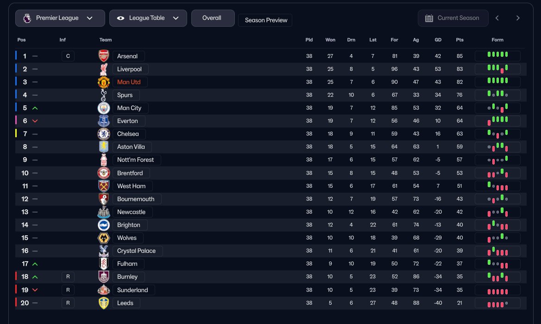The height and width of the screenshot is (324, 541).
Task: Click the calendar icon beside Current Season
Action: tap(429, 18)
